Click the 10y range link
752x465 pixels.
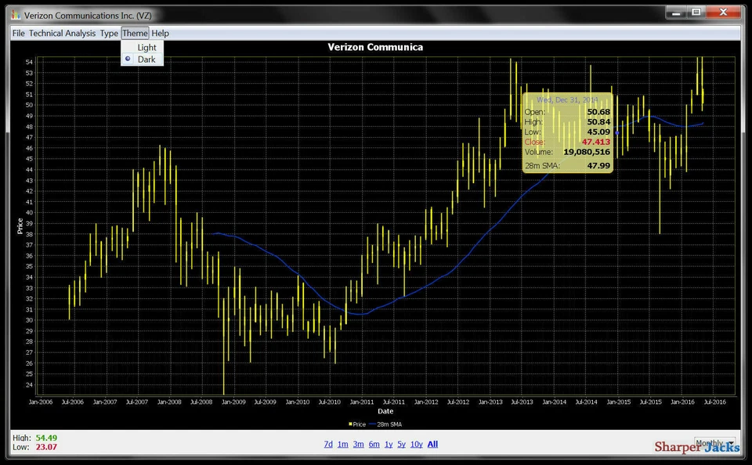416,444
